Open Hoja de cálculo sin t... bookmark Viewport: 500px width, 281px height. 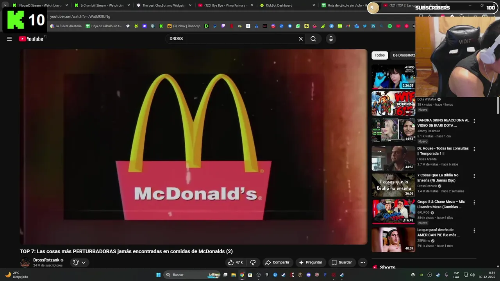click(x=104, y=26)
